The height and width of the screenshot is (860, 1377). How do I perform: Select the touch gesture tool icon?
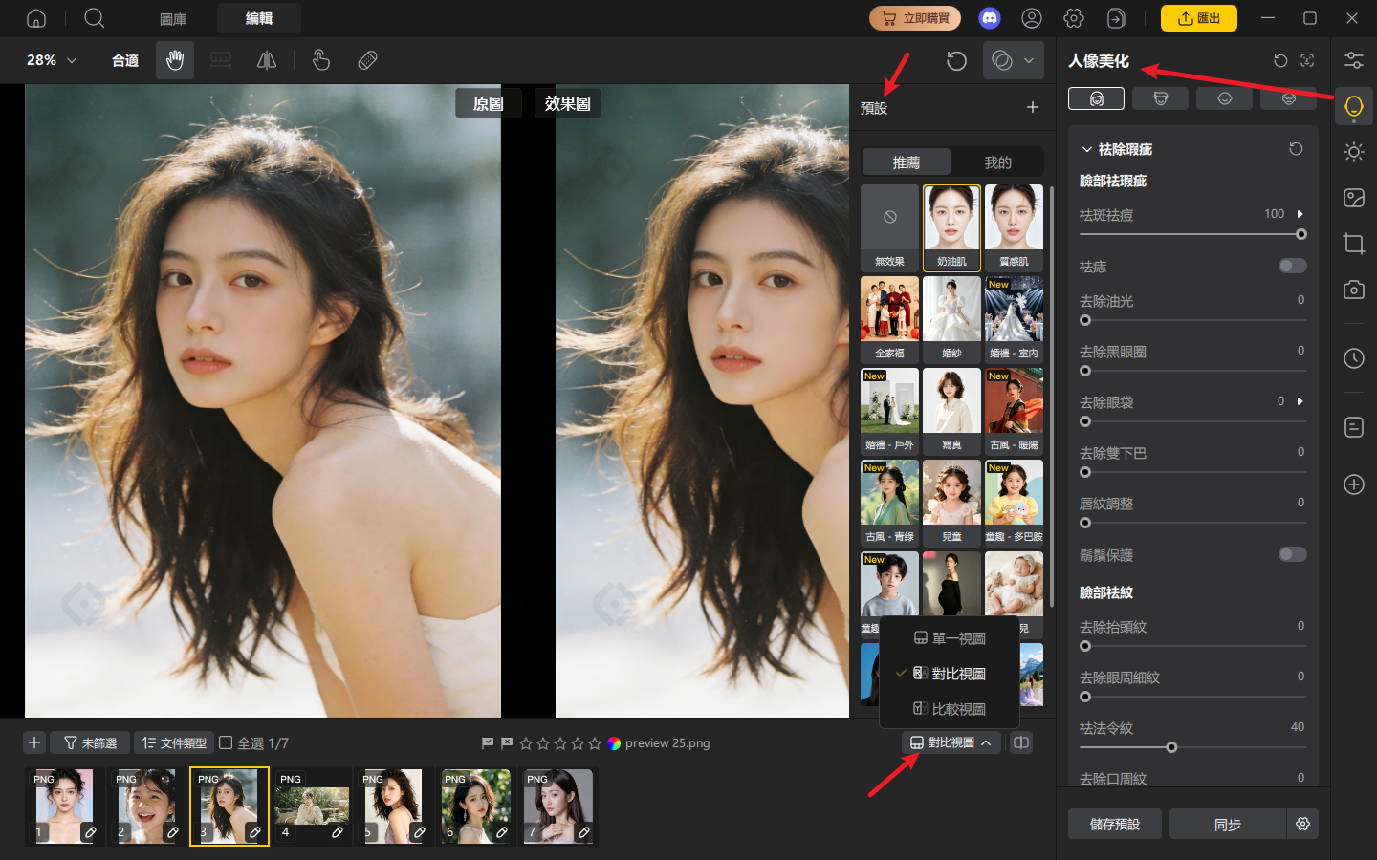[321, 60]
